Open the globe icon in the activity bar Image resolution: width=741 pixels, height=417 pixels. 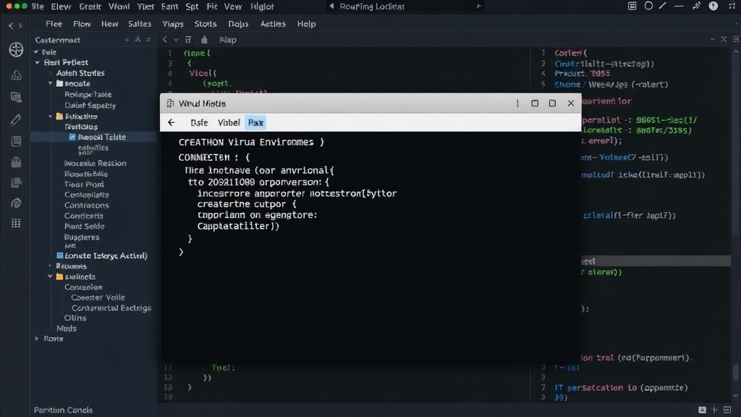tap(16, 50)
